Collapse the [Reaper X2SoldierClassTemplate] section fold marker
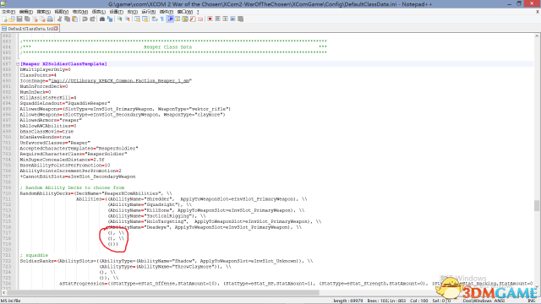 [18, 64]
